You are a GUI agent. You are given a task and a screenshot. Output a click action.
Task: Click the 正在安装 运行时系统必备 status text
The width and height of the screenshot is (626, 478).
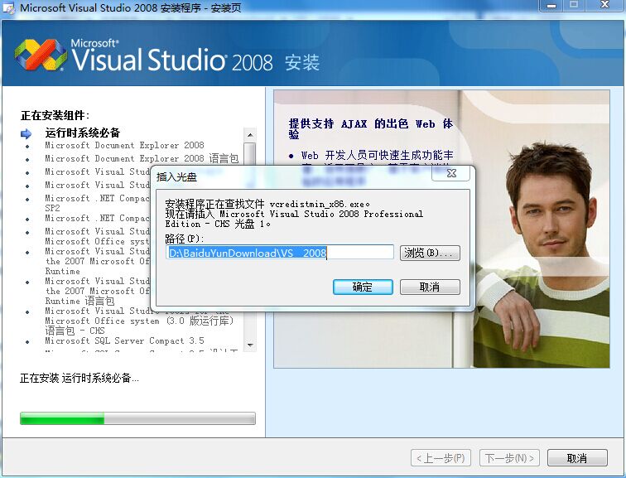79,378
